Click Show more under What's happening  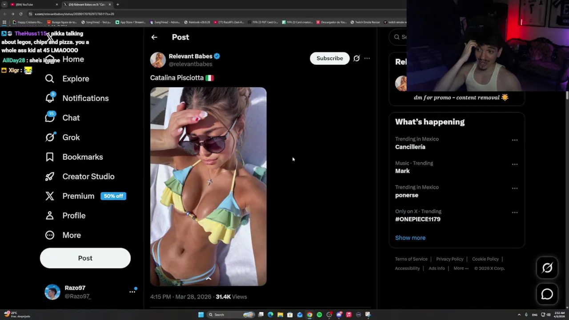(x=410, y=238)
